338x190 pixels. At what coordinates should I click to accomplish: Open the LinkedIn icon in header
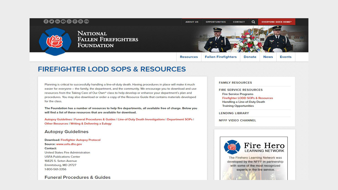click(x=58, y=22)
